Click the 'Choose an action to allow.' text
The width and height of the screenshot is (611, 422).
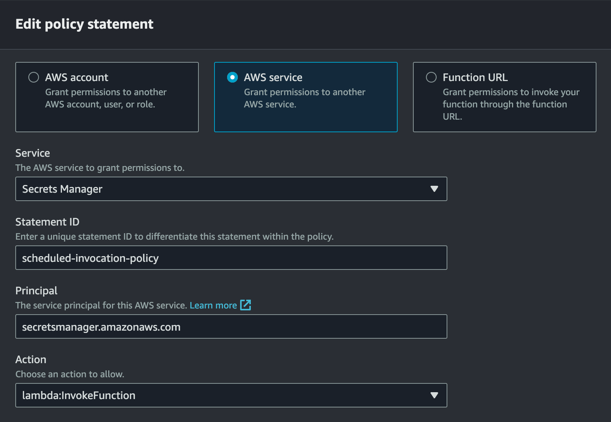[x=70, y=374]
